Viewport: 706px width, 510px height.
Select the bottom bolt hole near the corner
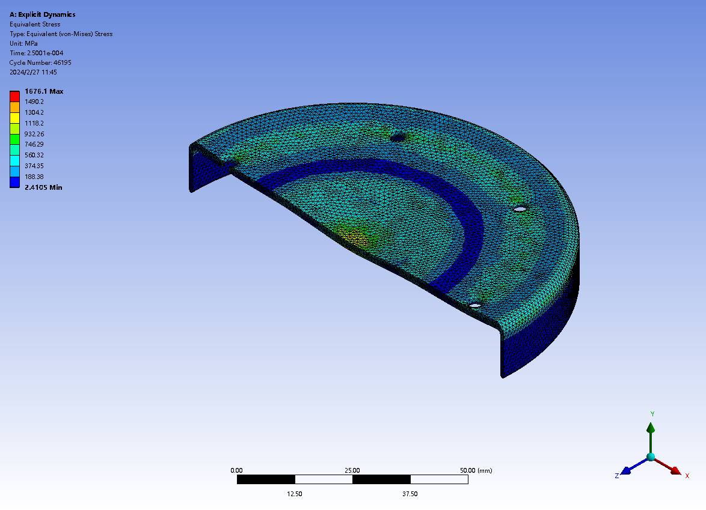point(475,305)
